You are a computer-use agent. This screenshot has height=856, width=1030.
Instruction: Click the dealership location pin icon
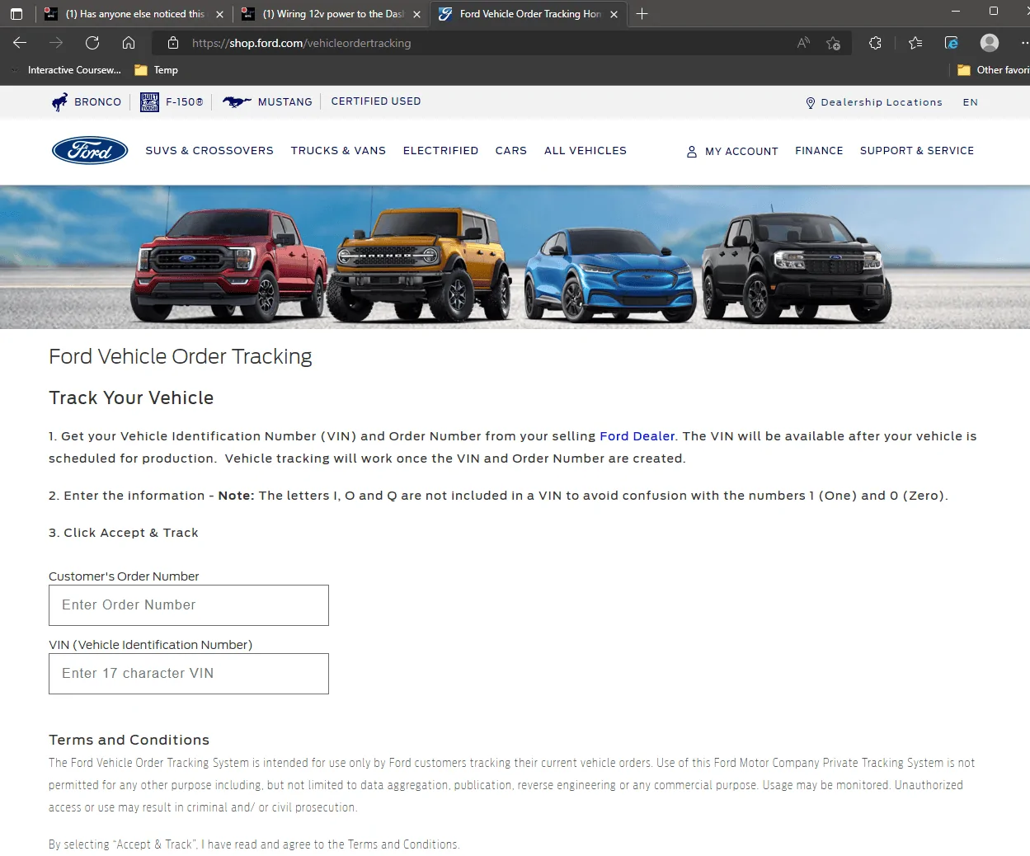810,103
